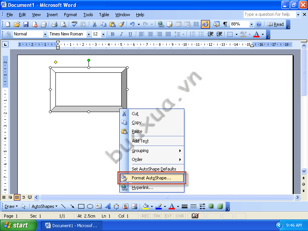Toggle Center alignment
Viewport: 308px width, 231px height.
click(150, 34)
